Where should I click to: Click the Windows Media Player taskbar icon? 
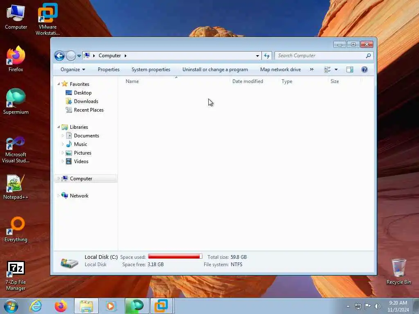click(x=110, y=306)
